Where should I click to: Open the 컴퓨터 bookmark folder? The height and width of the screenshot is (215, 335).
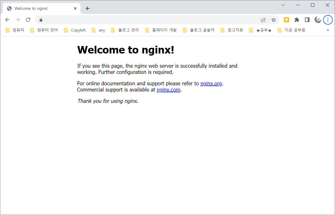(x=15, y=30)
